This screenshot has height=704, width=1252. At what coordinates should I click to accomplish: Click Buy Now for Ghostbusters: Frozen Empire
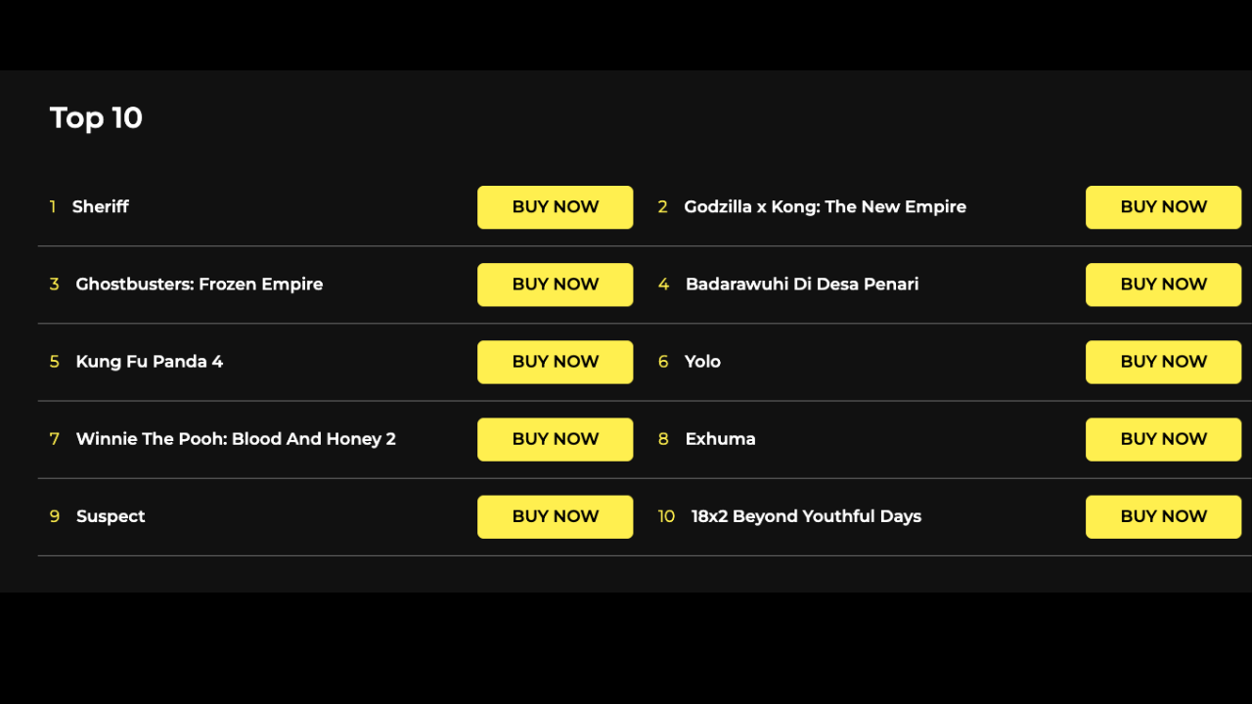coord(555,285)
